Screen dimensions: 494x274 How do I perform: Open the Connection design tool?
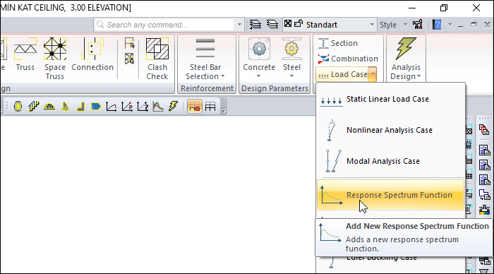click(x=92, y=54)
